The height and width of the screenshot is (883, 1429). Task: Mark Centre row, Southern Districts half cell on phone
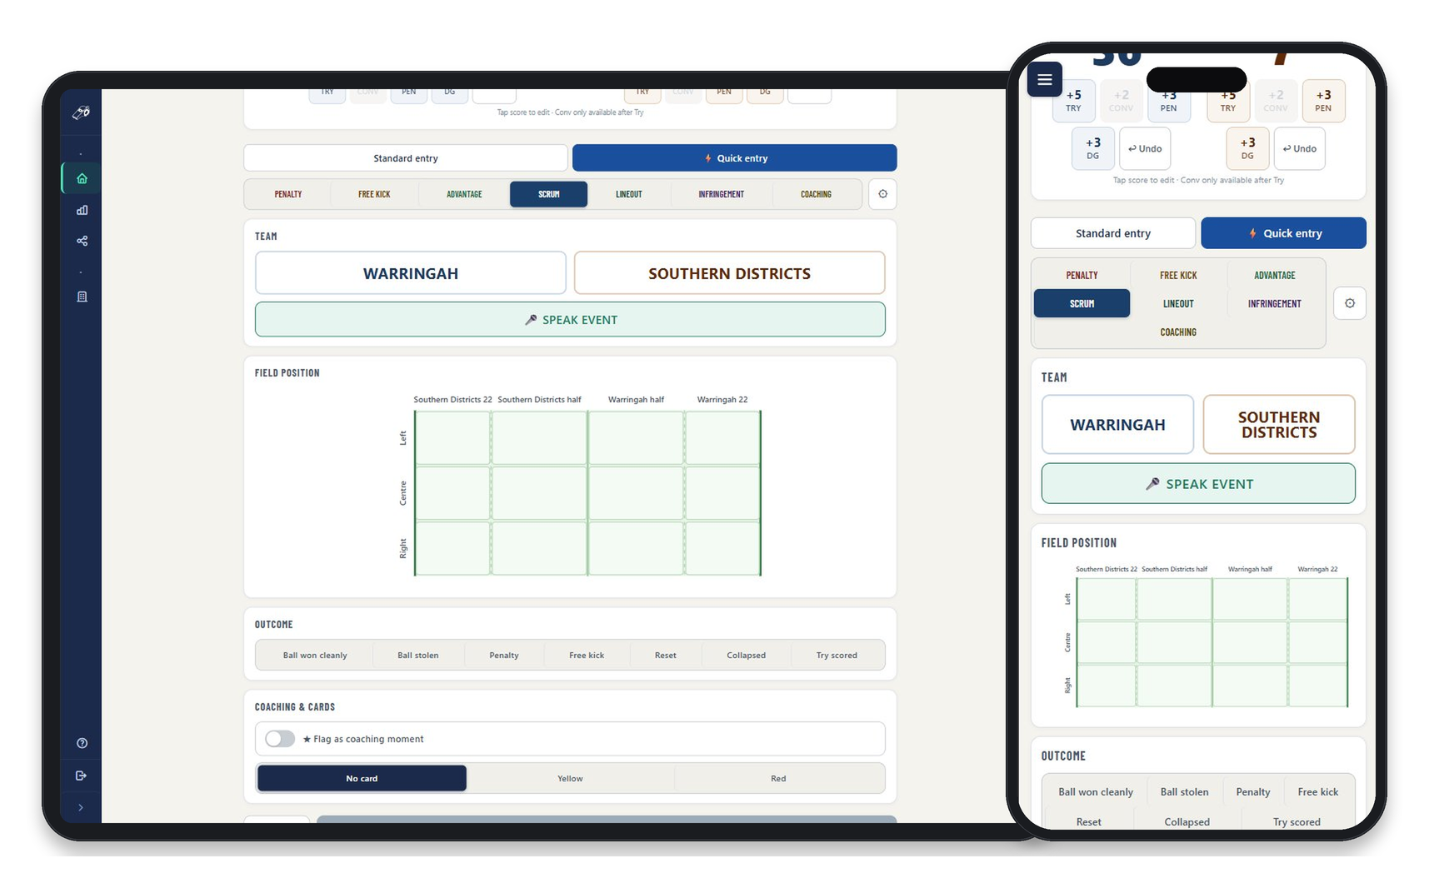[1174, 642]
